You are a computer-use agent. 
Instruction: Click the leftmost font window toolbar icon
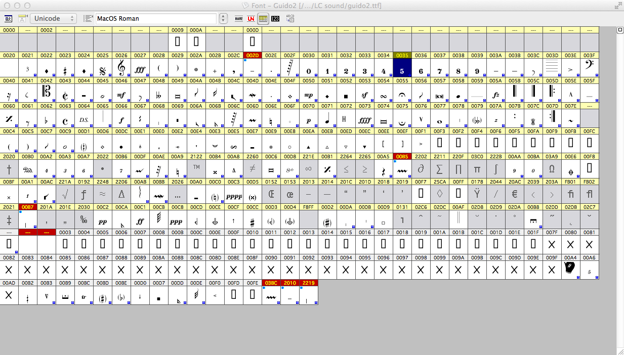pyautogui.click(x=8, y=19)
